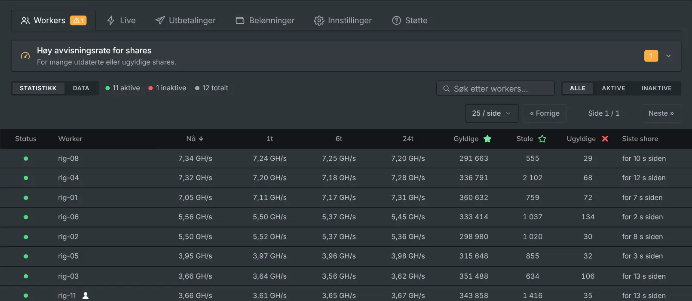Image resolution: width=692 pixels, height=301 pixels.
Task: Open the Workers tab
Action: click(53, 21)
